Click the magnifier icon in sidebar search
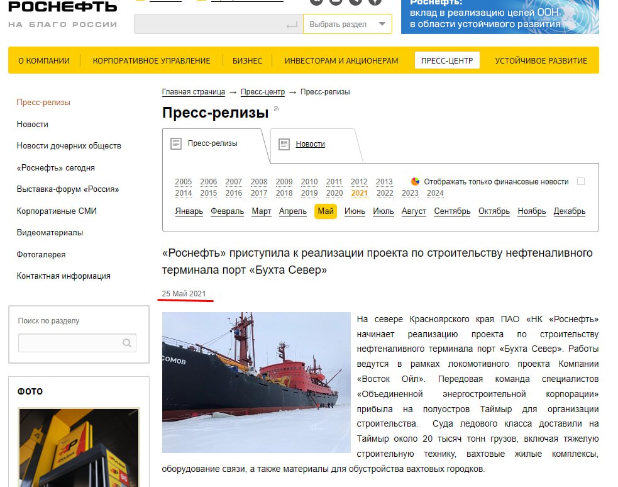Image resolution: width=618 pixels, height=487 pixels. click(x=127, y=343)
